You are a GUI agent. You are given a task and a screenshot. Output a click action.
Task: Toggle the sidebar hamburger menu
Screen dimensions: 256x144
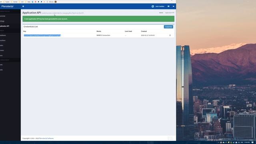click(x=23, y=6)
